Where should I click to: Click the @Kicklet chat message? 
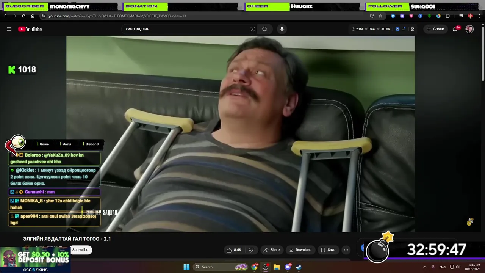point(55,177)
